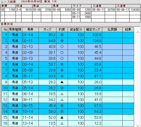This screenshot has width=141, height=127.
Task: Click the double-circle mark in row 8
Action: [62, 76]
